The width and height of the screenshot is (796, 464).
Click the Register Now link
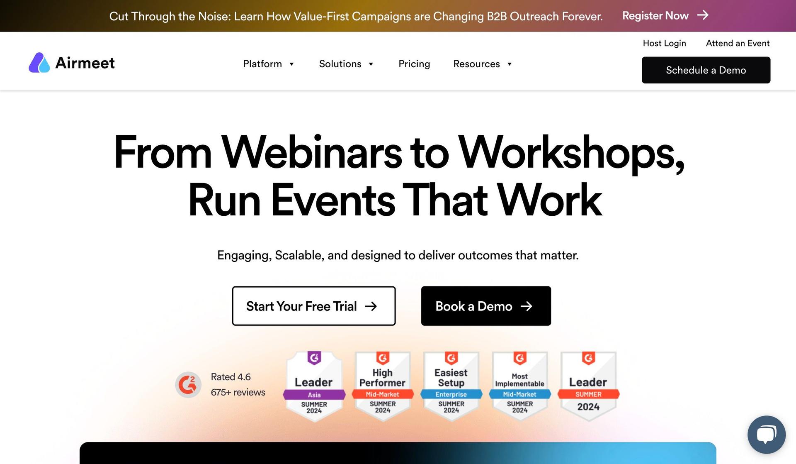click(x=665, y=16)
